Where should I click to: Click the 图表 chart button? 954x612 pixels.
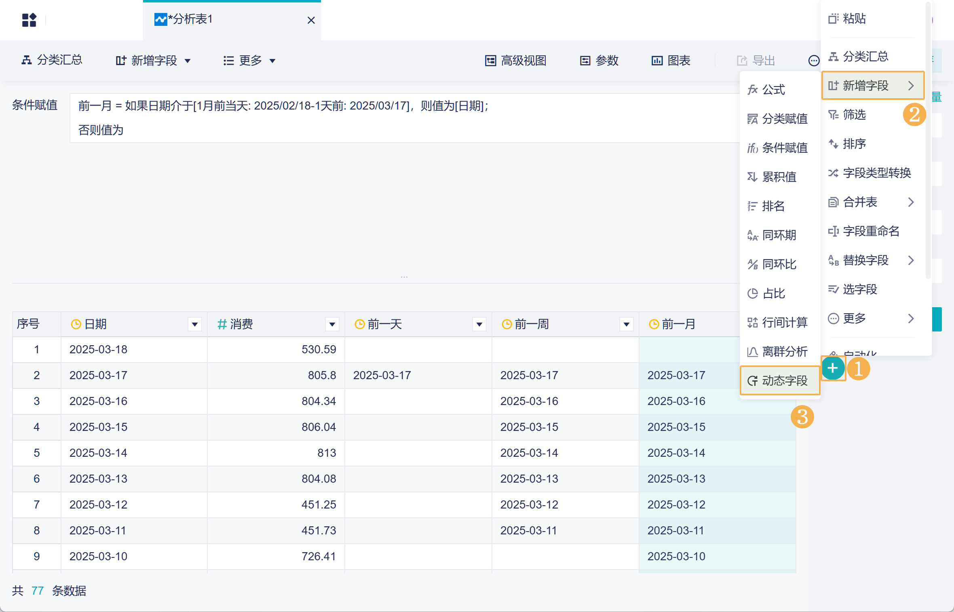point(671,61)
